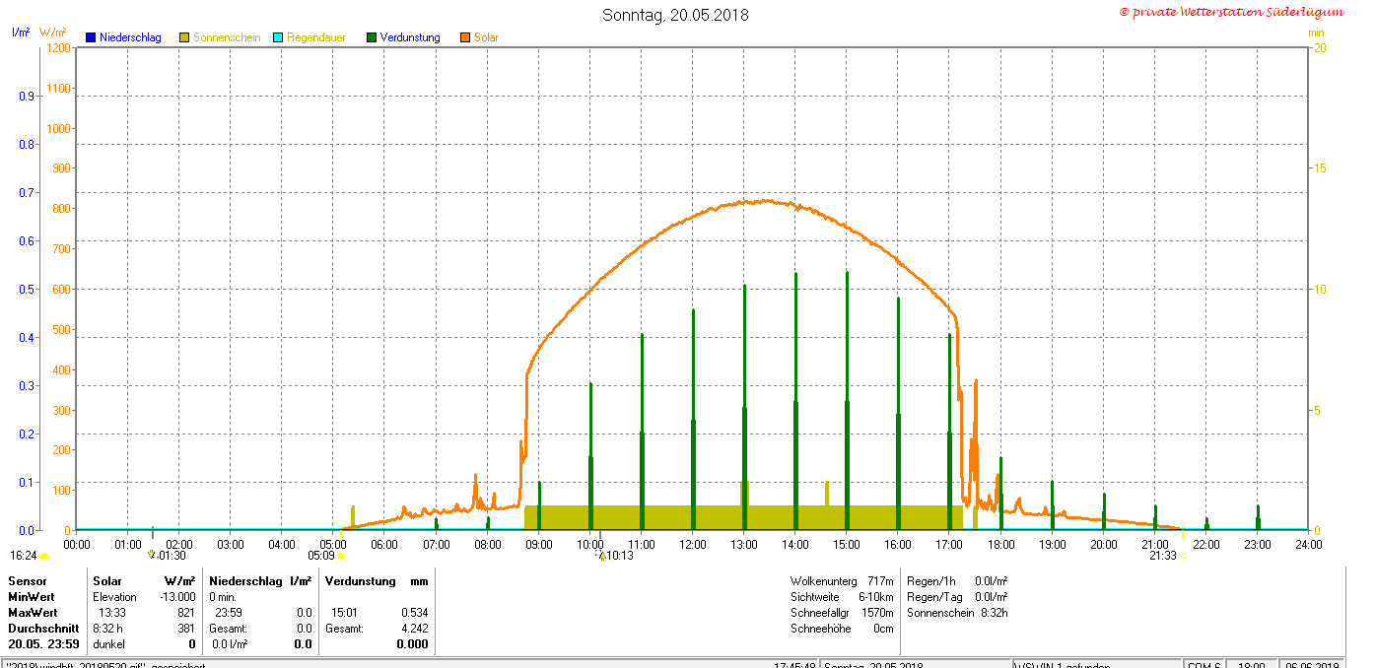This screenshot has height=668, width=1376.
Task: Click the cyan Regendauer legend square
Action: [x=278, y=37]
